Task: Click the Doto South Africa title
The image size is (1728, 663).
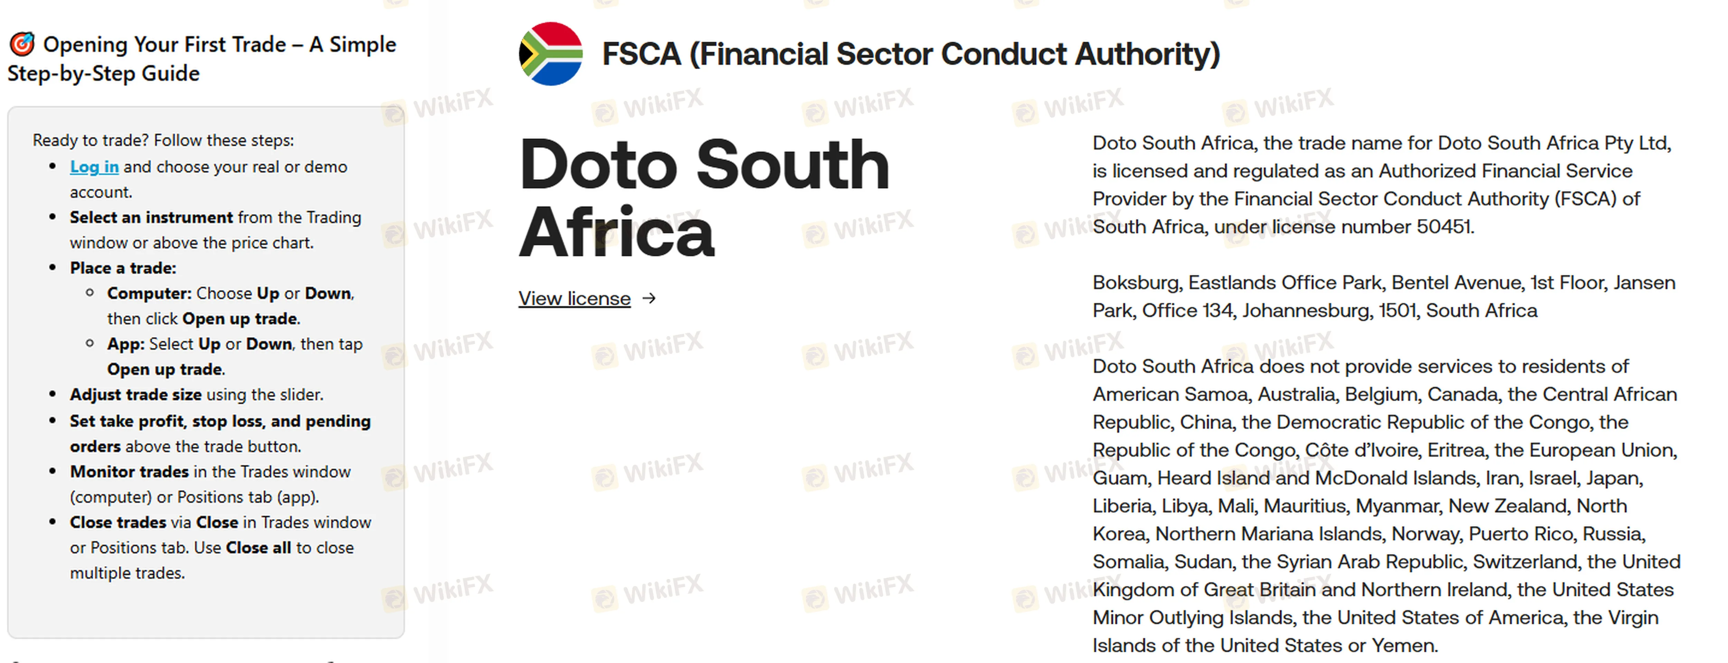Action: coord(704,198)
